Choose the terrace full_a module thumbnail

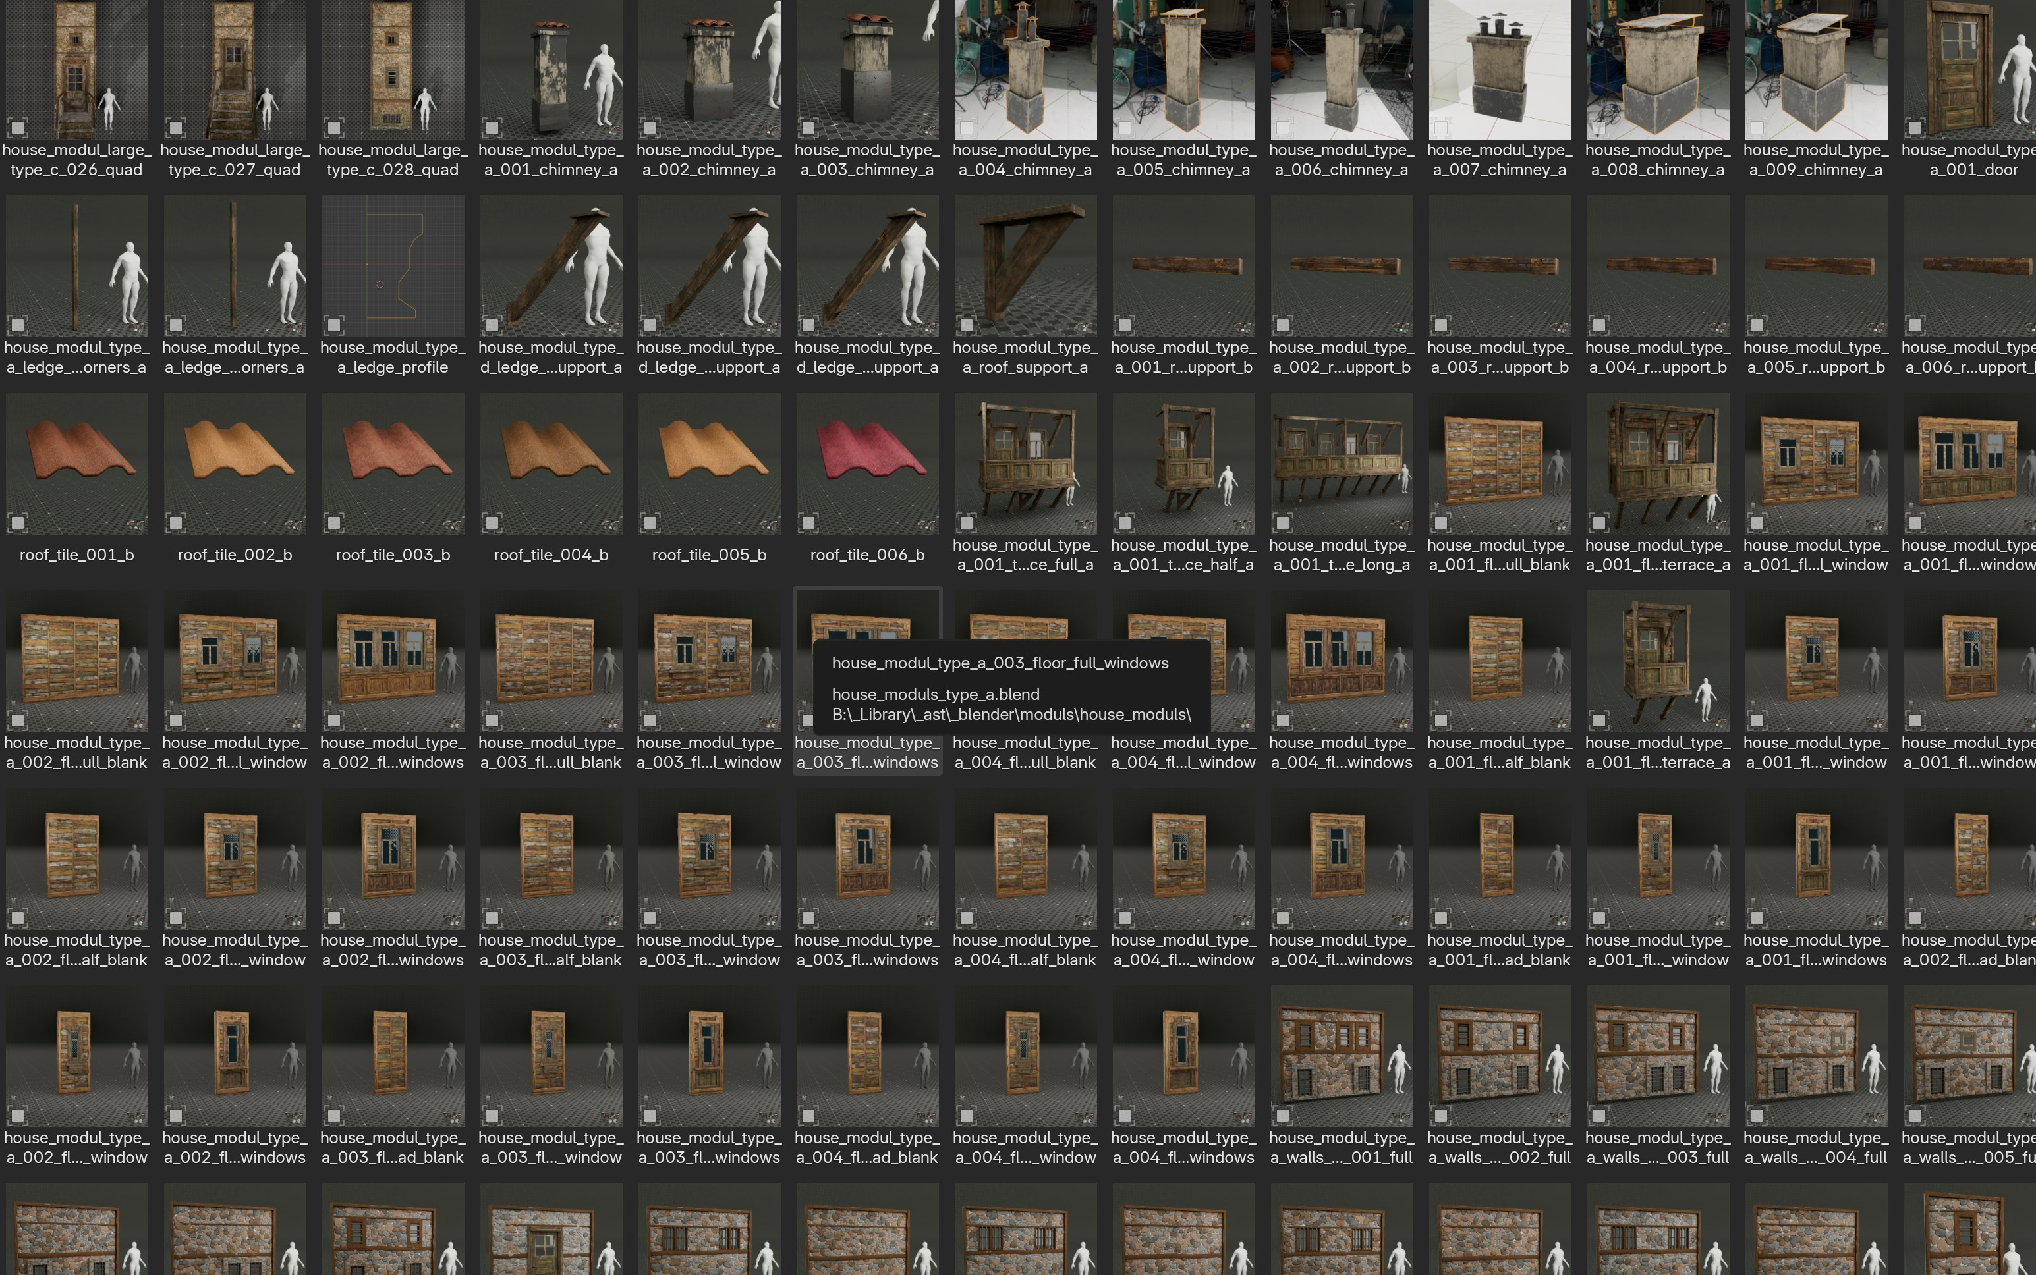(x=1025, y=464)
